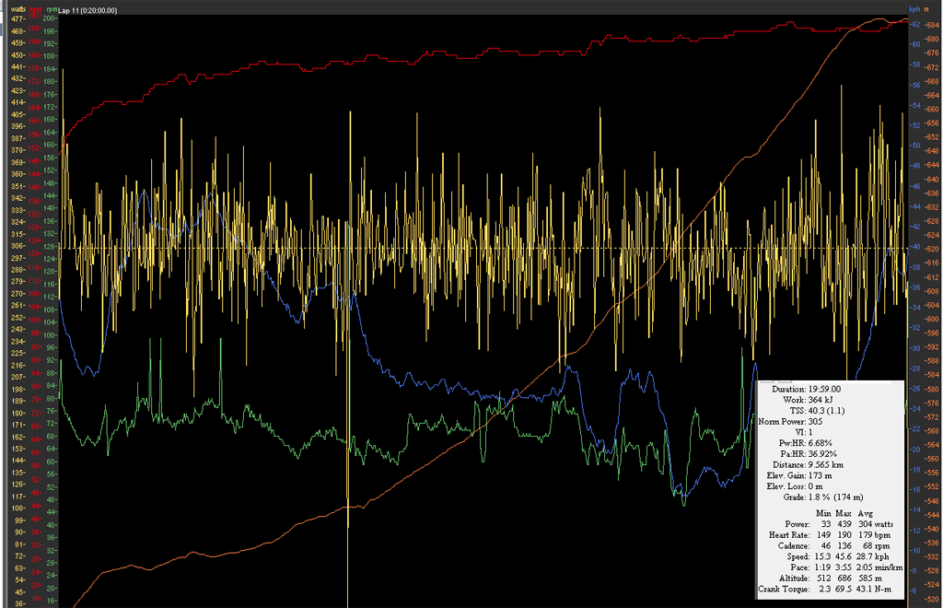Click the kph axis label
Screen dimensions: 943x608
pos(914,8)
